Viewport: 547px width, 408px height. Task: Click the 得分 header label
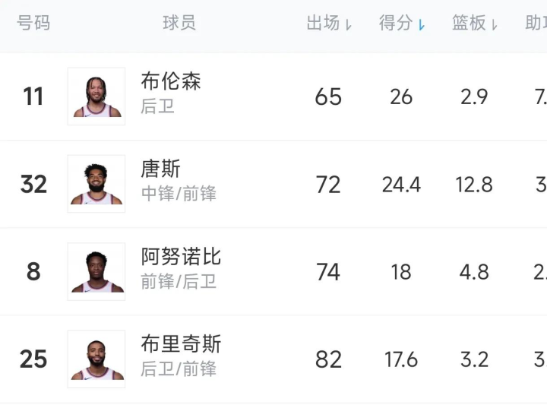[x=396, y=23]
